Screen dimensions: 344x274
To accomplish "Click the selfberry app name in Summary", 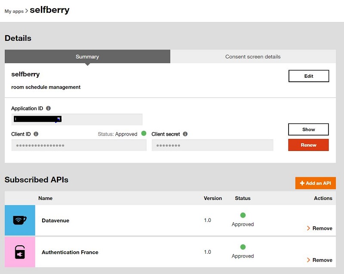I will pos(25,74).
